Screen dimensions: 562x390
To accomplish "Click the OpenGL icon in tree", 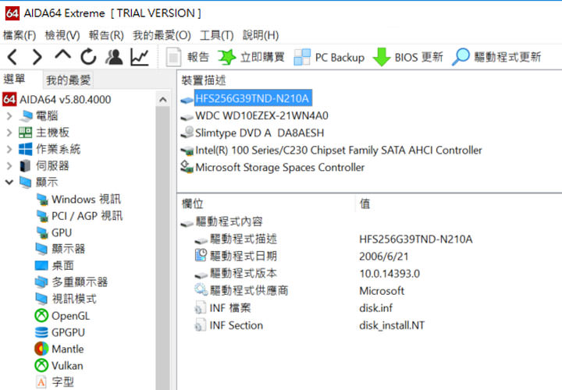I will click(x=41, y=315).
